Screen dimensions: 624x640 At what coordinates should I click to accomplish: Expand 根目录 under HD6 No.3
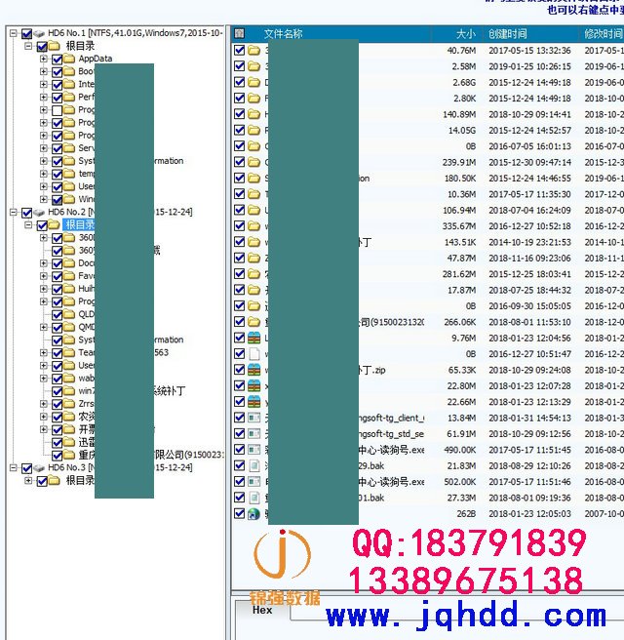point(28,481)
